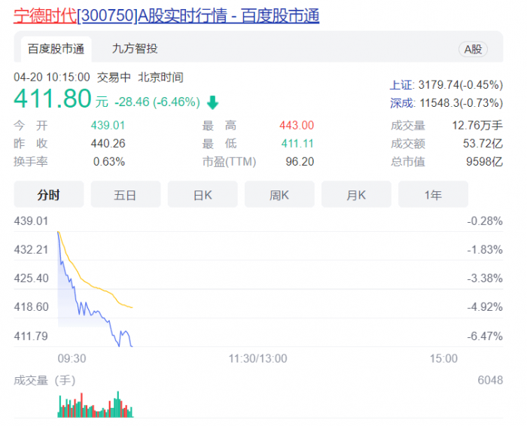Click the y-axis label 418.60

31,307
